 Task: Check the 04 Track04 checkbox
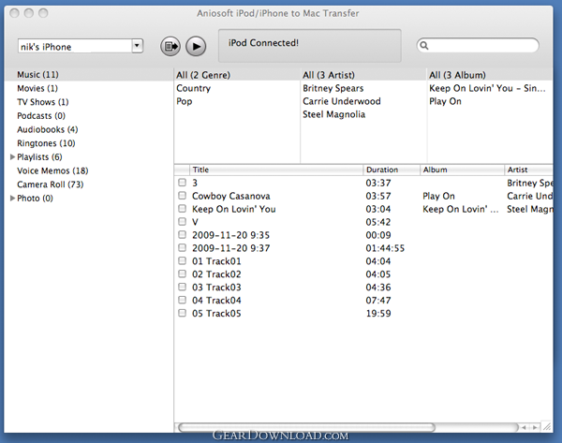(182, 300)
